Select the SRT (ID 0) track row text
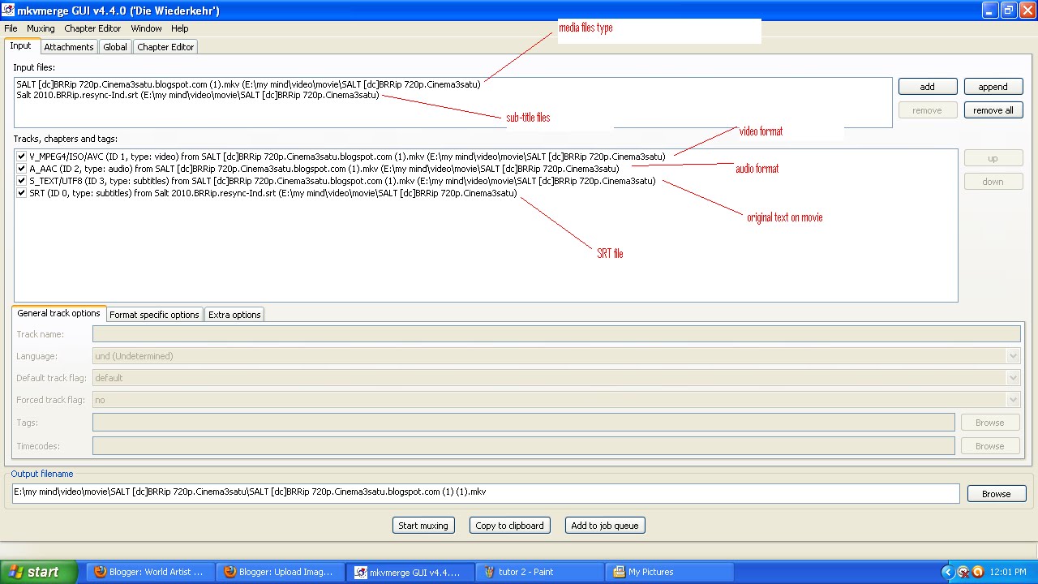This screenshot has width=1038, height=584. [272, 193]
